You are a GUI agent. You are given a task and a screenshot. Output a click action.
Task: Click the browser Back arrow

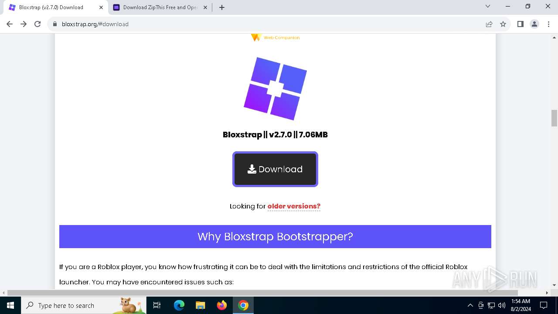coord(10,24)
